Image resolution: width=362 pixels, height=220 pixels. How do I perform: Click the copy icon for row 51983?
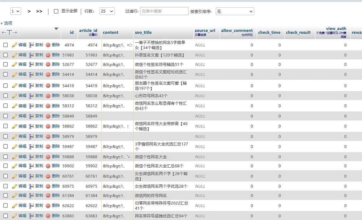pos(31,55)
